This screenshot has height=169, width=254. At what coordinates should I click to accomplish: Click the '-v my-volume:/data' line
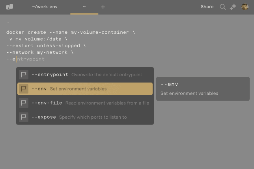37,39
